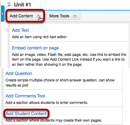Click text 'Add a section allows students to enter comments.'
The height and width of the screenshot is (125, 130).
(47, 103)
